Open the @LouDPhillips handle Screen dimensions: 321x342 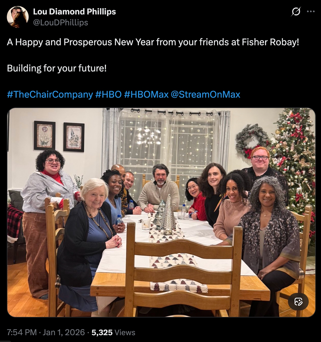tap(61, 22)
